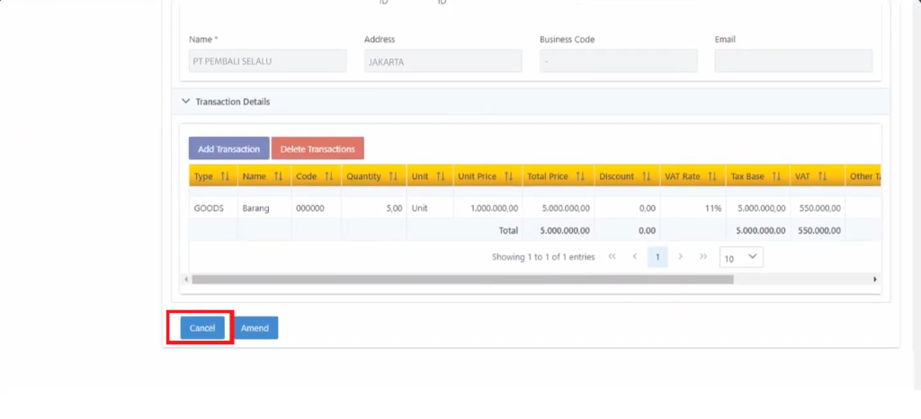Open the rows-per-page dropdown showing 10
The height and width of the screenshot is (419, 921).
coord(741,257)
